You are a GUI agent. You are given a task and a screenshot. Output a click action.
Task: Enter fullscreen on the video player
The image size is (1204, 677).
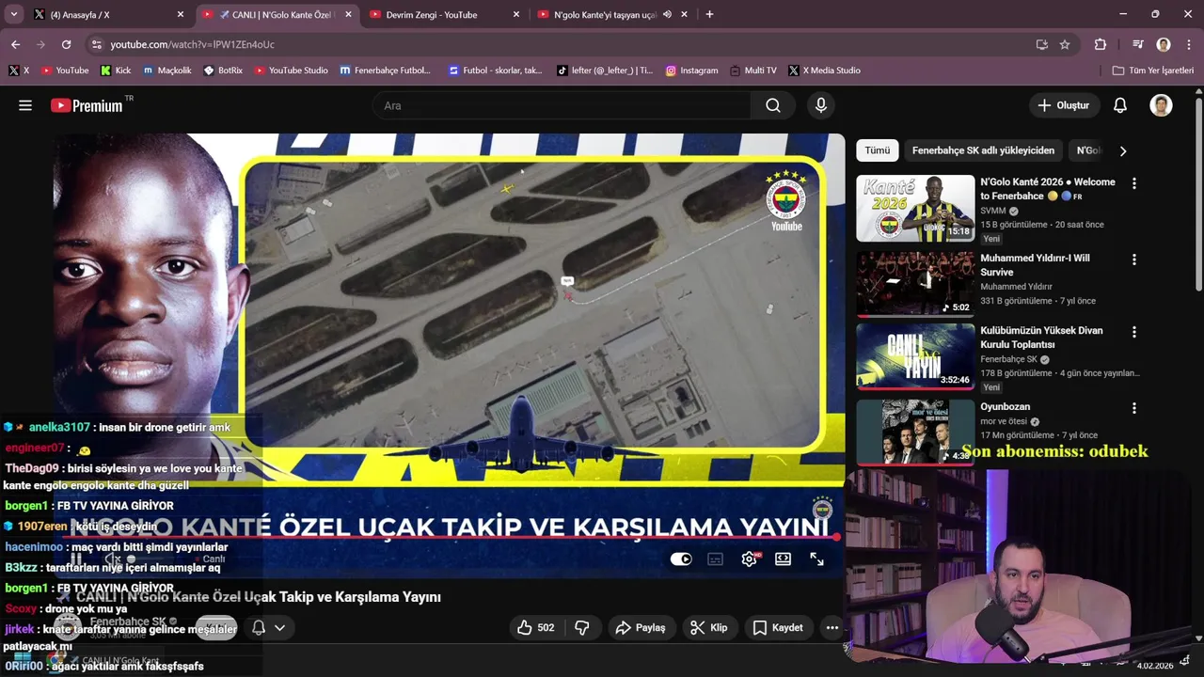point(816,559)
